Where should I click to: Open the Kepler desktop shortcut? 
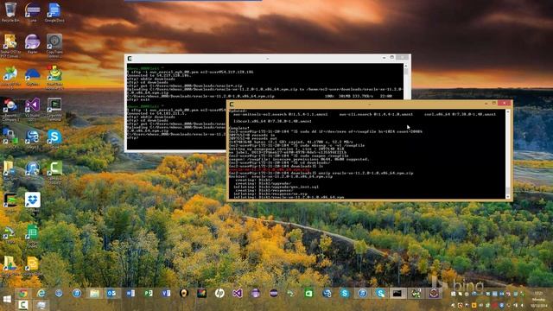pyautogui.click(x=33, y=43)
